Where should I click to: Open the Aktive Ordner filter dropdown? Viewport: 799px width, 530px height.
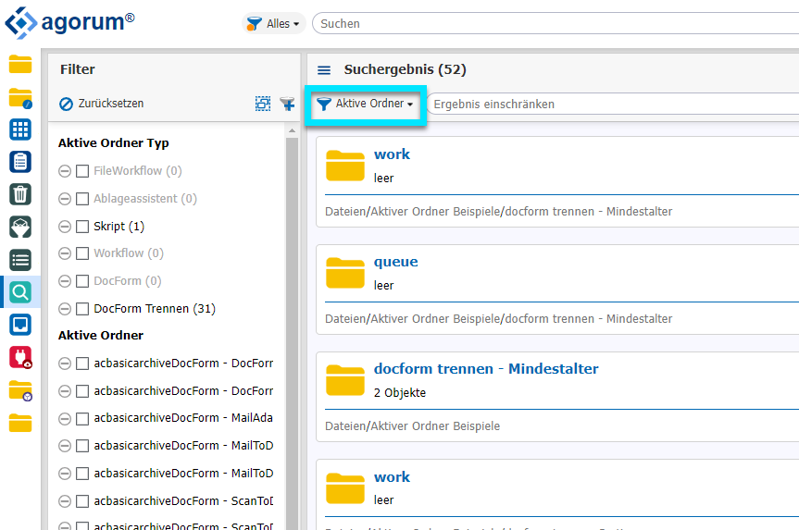tap(365, 104)
